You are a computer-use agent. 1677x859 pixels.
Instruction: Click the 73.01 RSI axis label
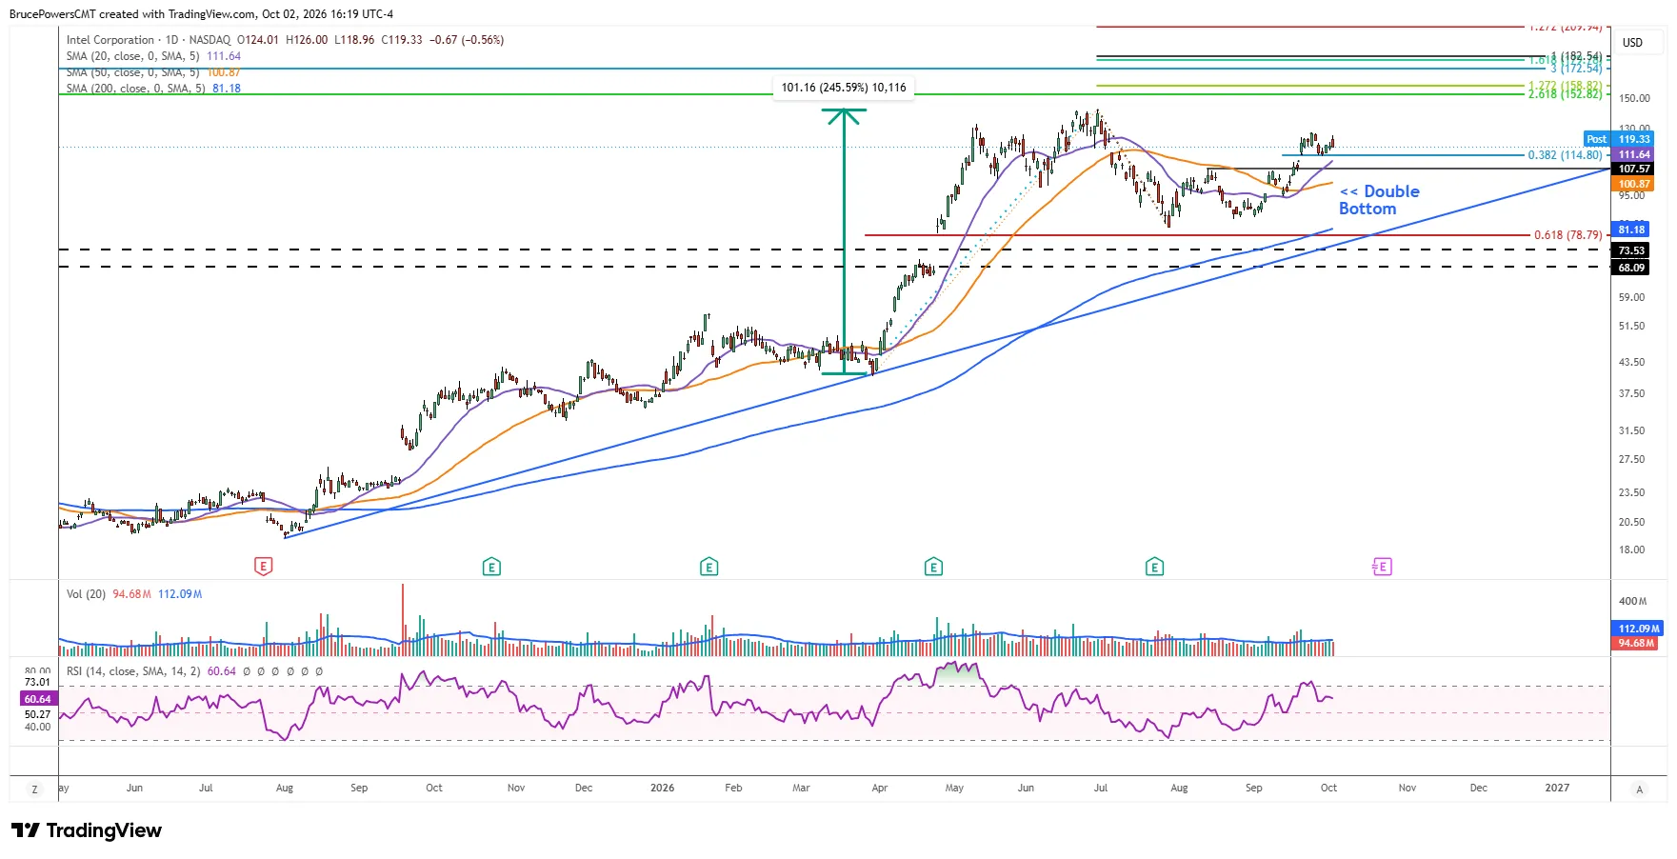(x=38, y=682)
